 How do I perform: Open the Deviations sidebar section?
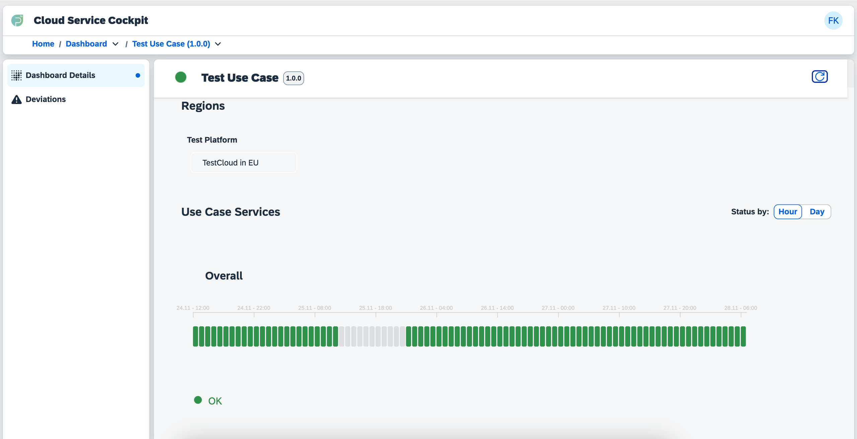coord(46,99)
